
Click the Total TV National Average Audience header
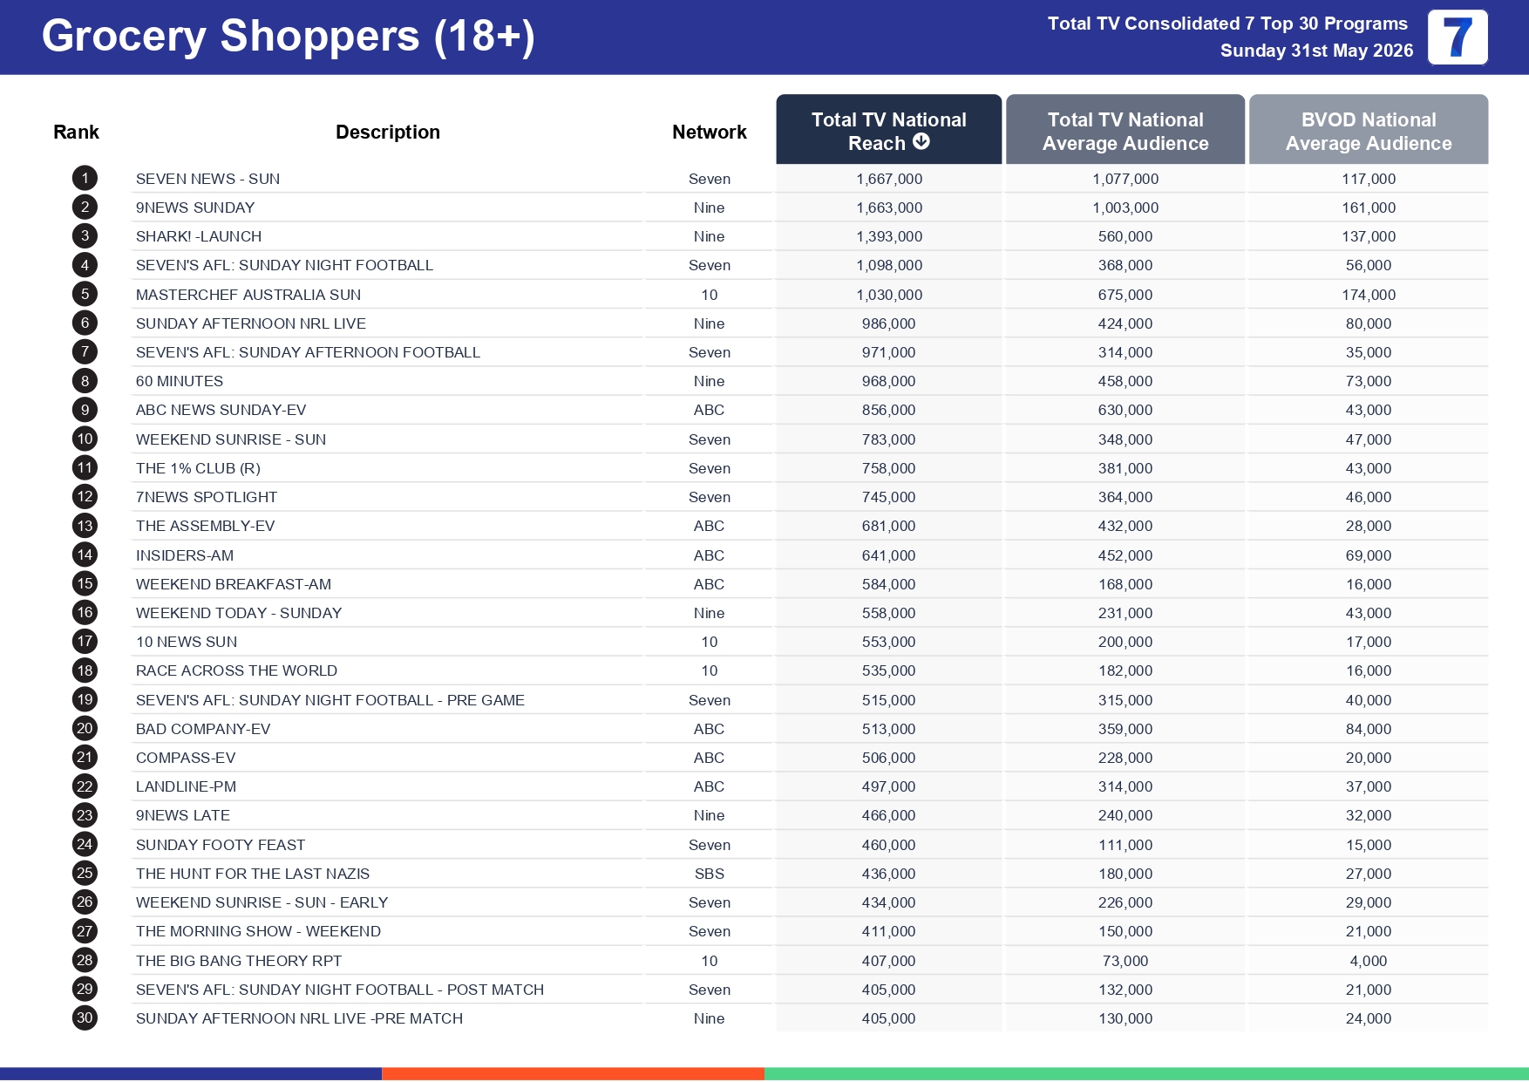[1125, 130]
